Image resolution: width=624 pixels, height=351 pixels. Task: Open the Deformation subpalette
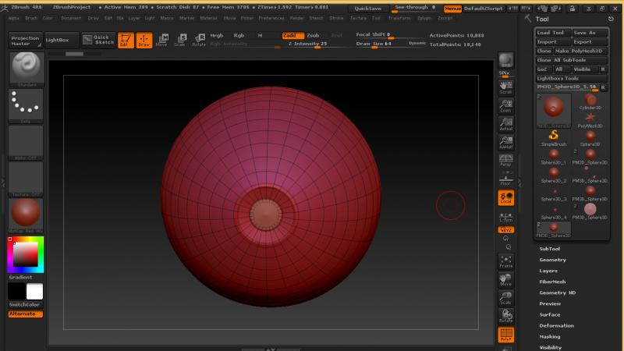(556, 325)
